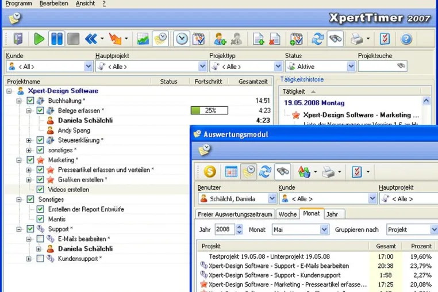Click the grayed remove customer icon
The width and height of the screenshot is (438, 292).
[x=237, y=39]
